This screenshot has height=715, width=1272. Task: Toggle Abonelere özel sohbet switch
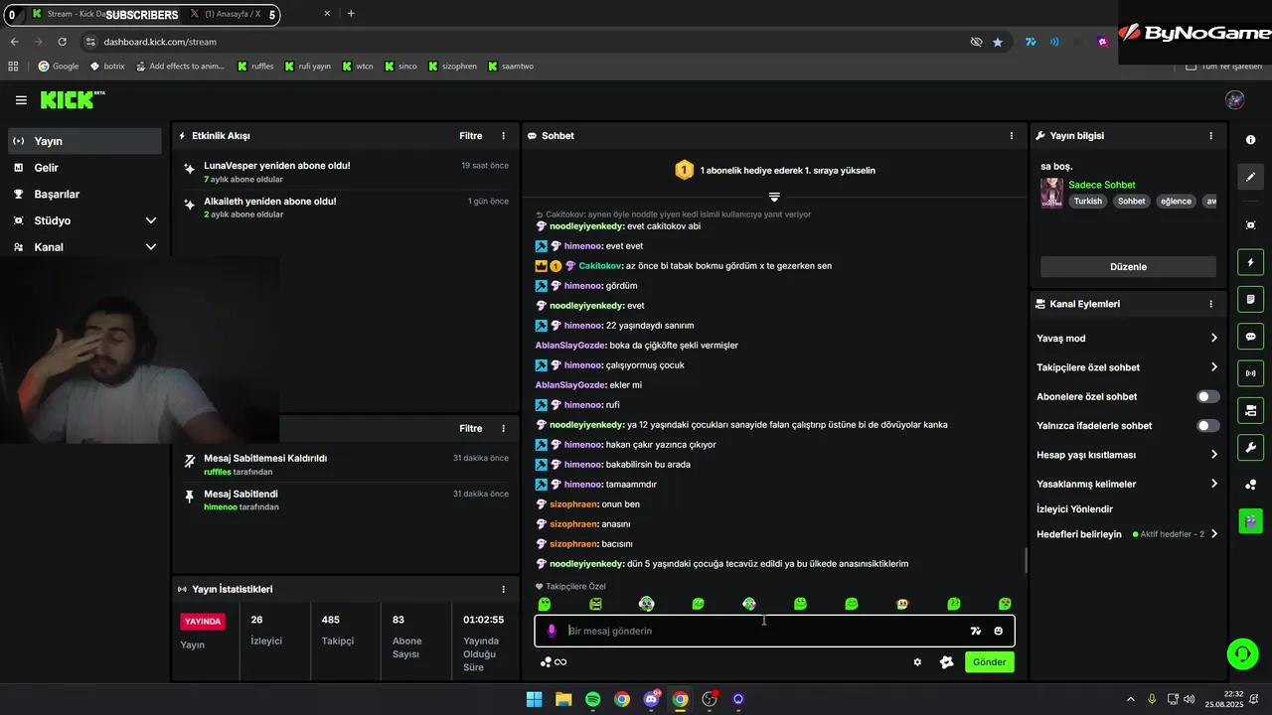[x=1207, y=396]
